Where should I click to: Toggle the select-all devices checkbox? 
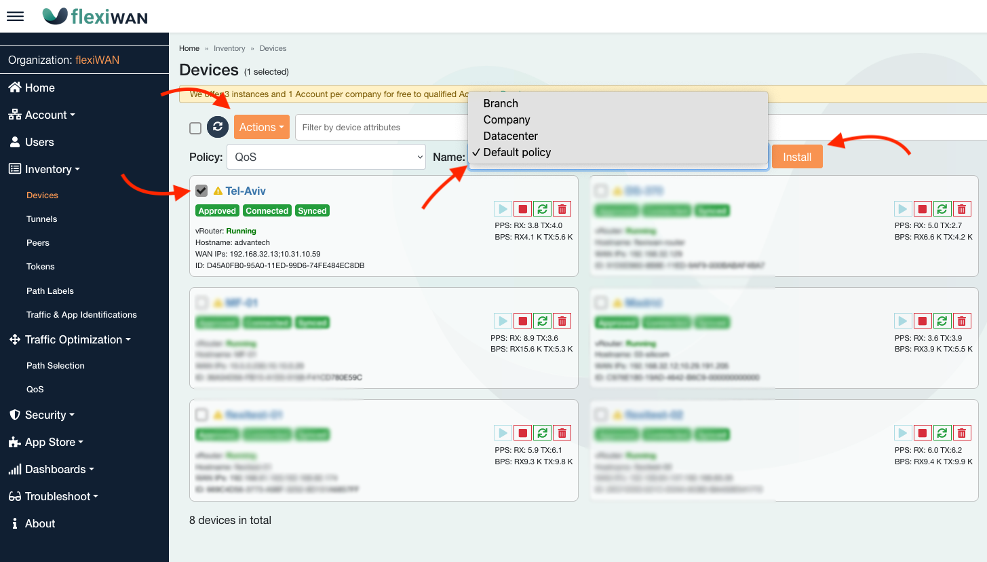195,128
